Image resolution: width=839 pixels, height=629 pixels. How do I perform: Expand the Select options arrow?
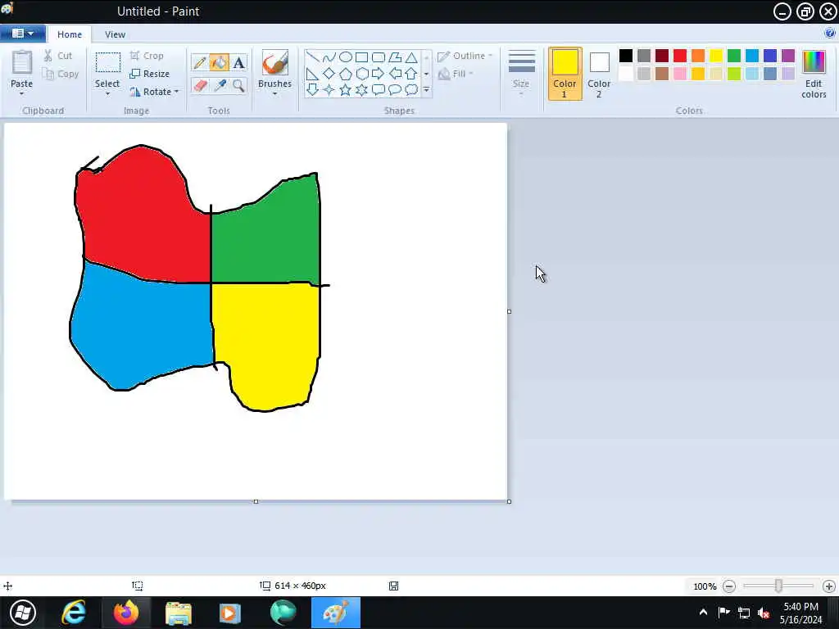(107, 94)
